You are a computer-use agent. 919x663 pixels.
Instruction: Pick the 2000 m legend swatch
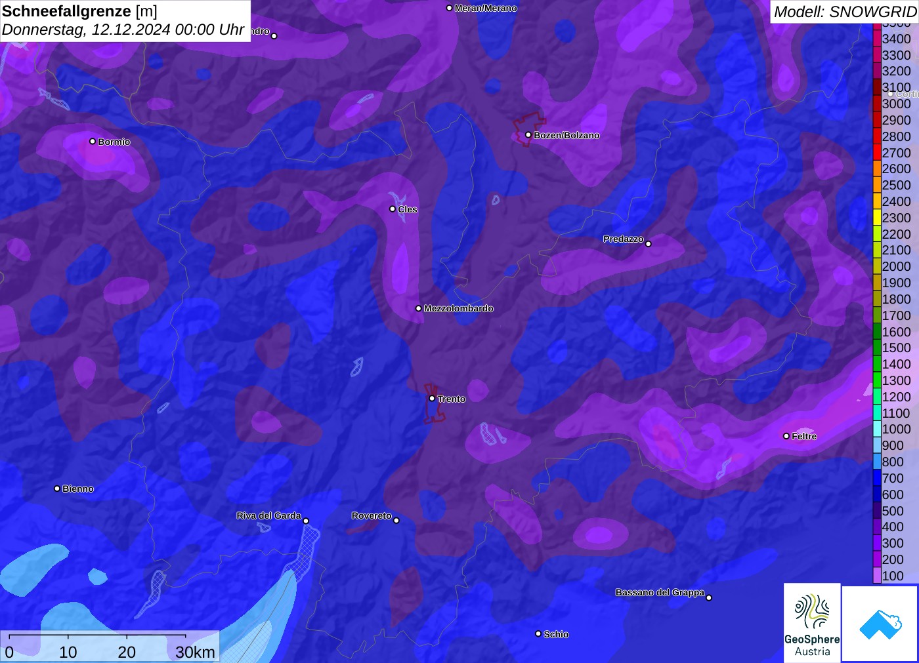tap(876, 266)
